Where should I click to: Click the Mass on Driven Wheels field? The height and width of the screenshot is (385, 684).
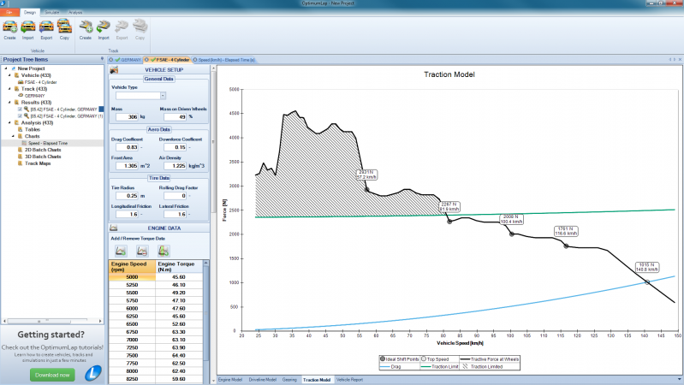point(175,117)
